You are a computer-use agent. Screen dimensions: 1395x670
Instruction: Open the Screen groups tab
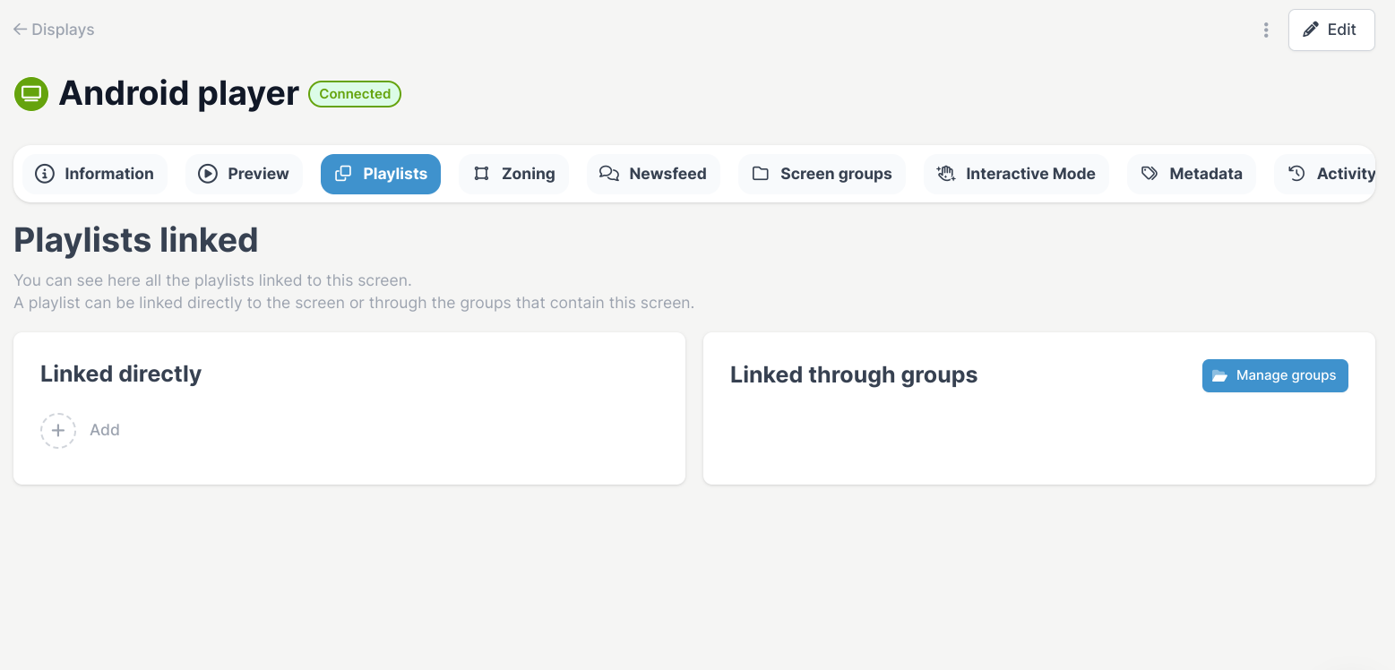[x=822, y=174]
